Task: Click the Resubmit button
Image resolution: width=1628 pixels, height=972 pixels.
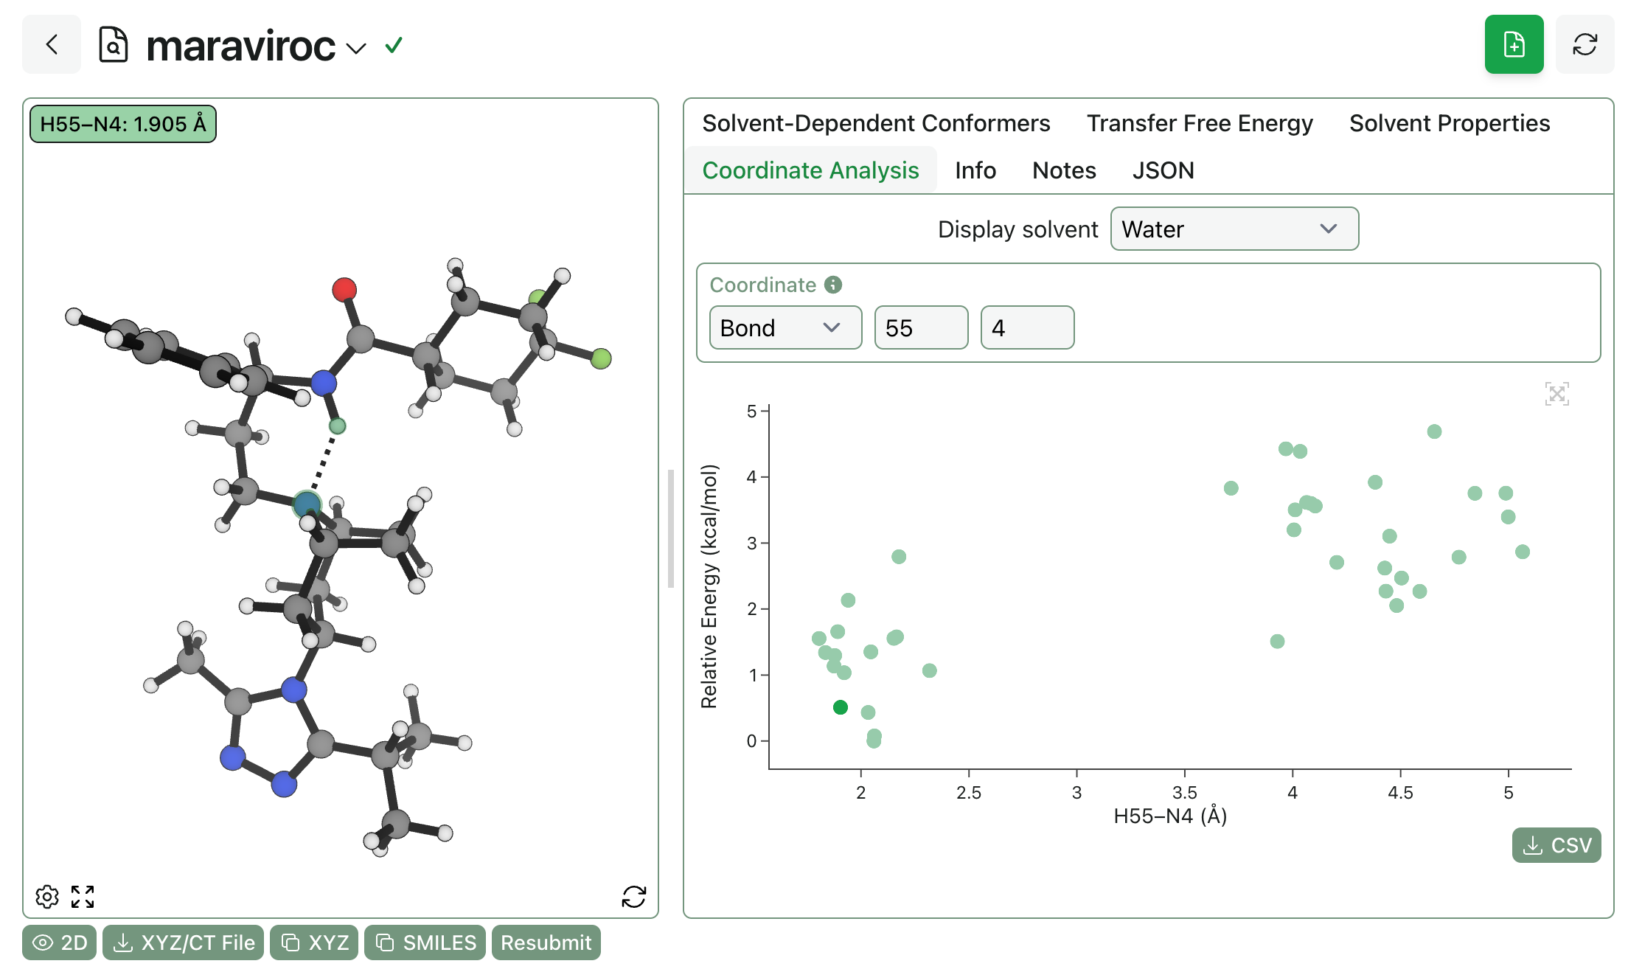Action: coord(546,943)
